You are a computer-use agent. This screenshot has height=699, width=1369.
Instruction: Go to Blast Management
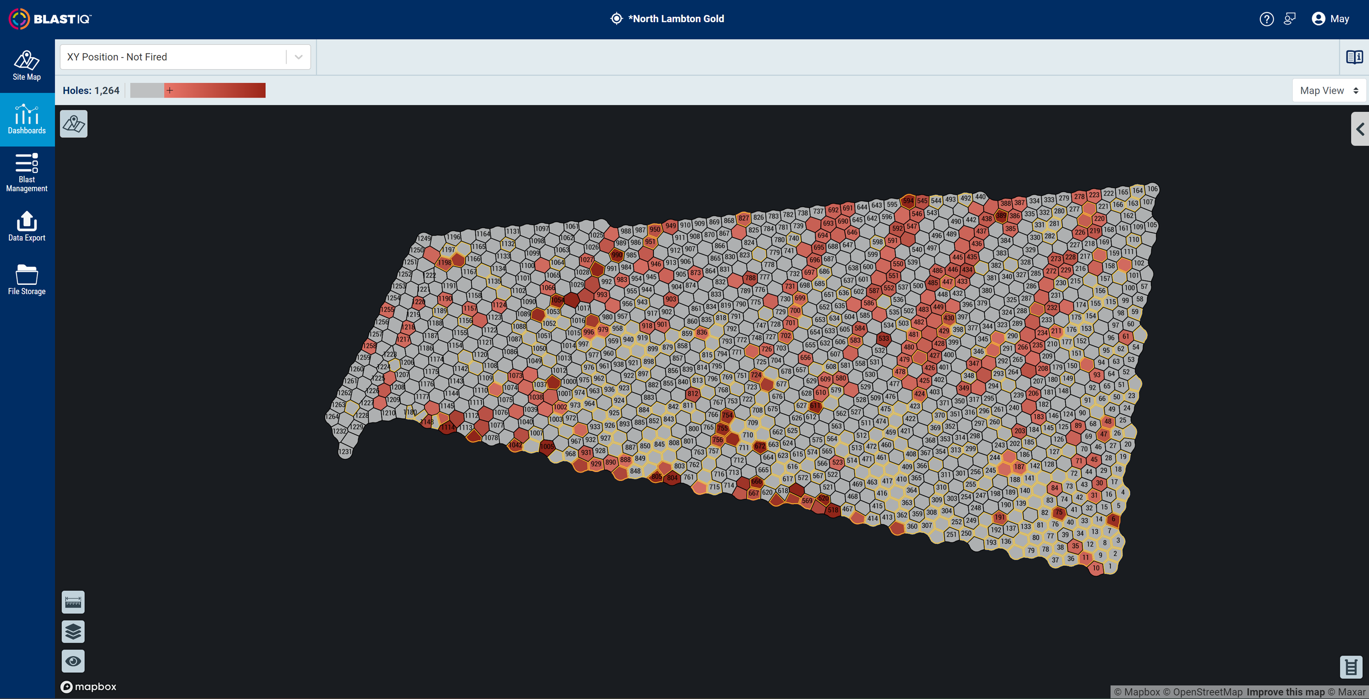(27, 173)
